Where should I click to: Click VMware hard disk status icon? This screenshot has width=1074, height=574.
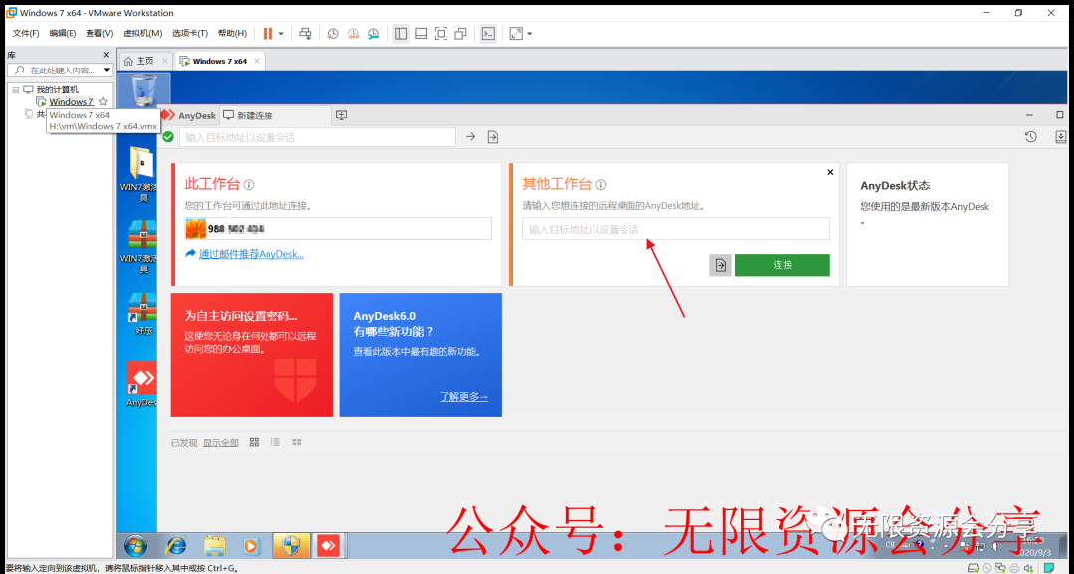click(973, 568)
